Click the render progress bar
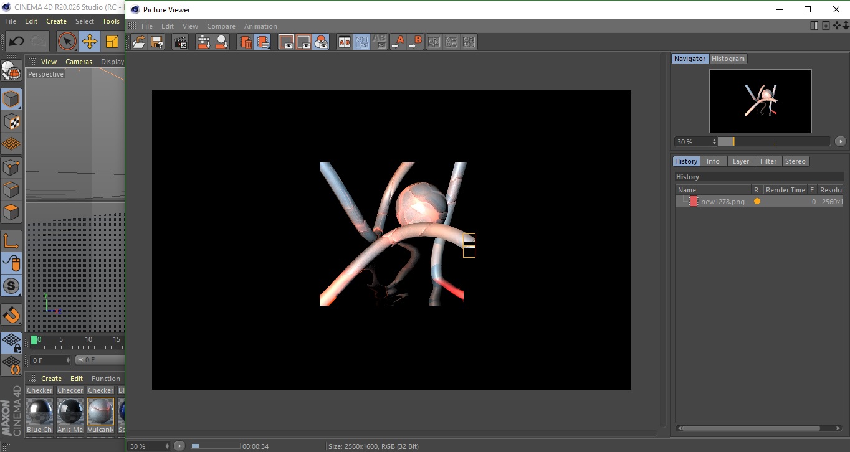The height and width of the screenshot is (452, 850). (x=215, y=446)
